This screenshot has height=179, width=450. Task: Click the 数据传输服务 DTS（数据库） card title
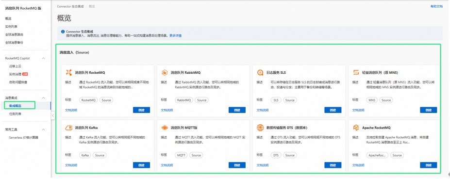coord(287,128)
